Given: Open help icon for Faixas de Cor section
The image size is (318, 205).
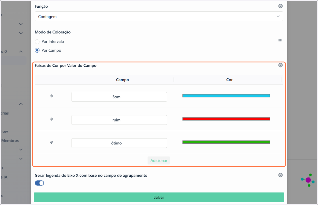Looking at the screenshot, I should click(x=280, y=65).
